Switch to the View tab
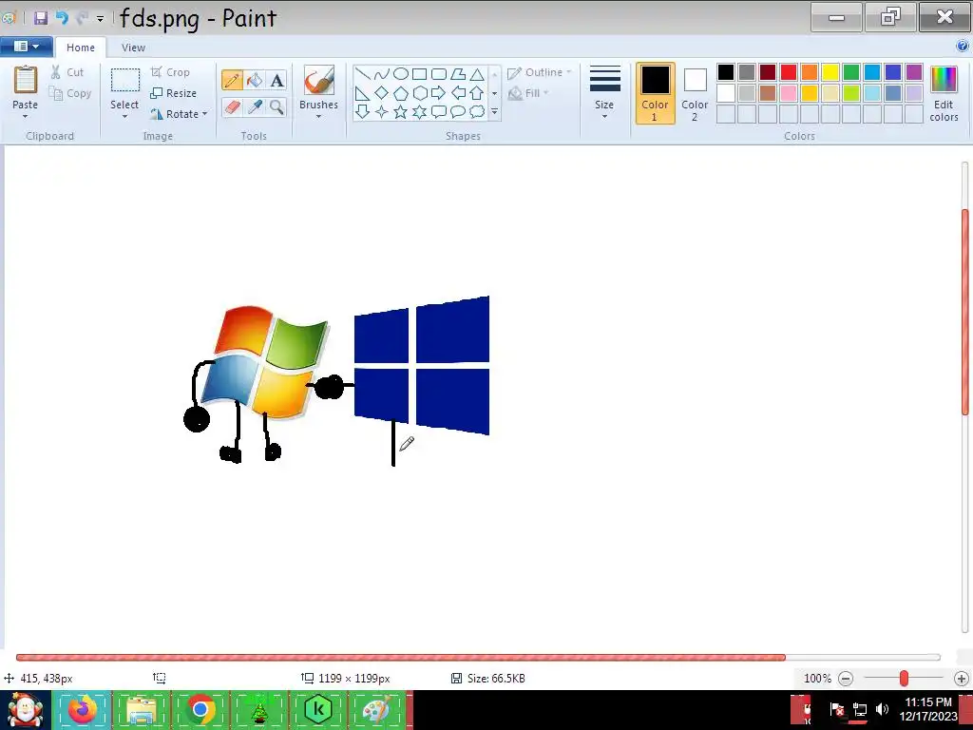Screen dimensions: 973x730 [x=133, y=48]
